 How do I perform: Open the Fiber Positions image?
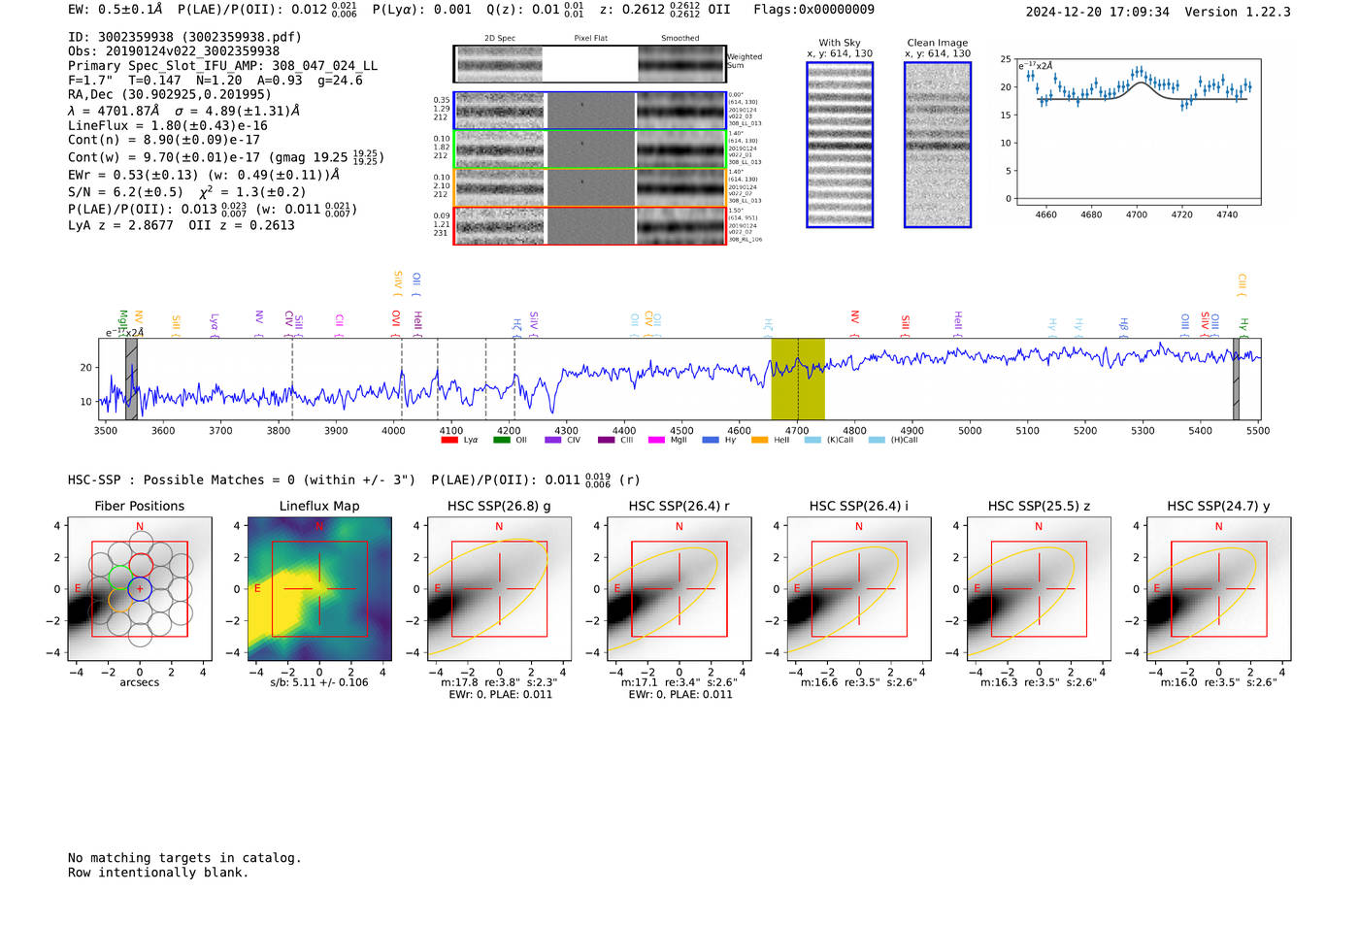click(140, 588)
